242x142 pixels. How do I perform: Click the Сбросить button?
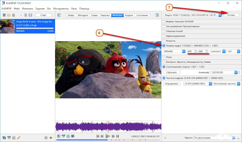click(x=171, y=72)
